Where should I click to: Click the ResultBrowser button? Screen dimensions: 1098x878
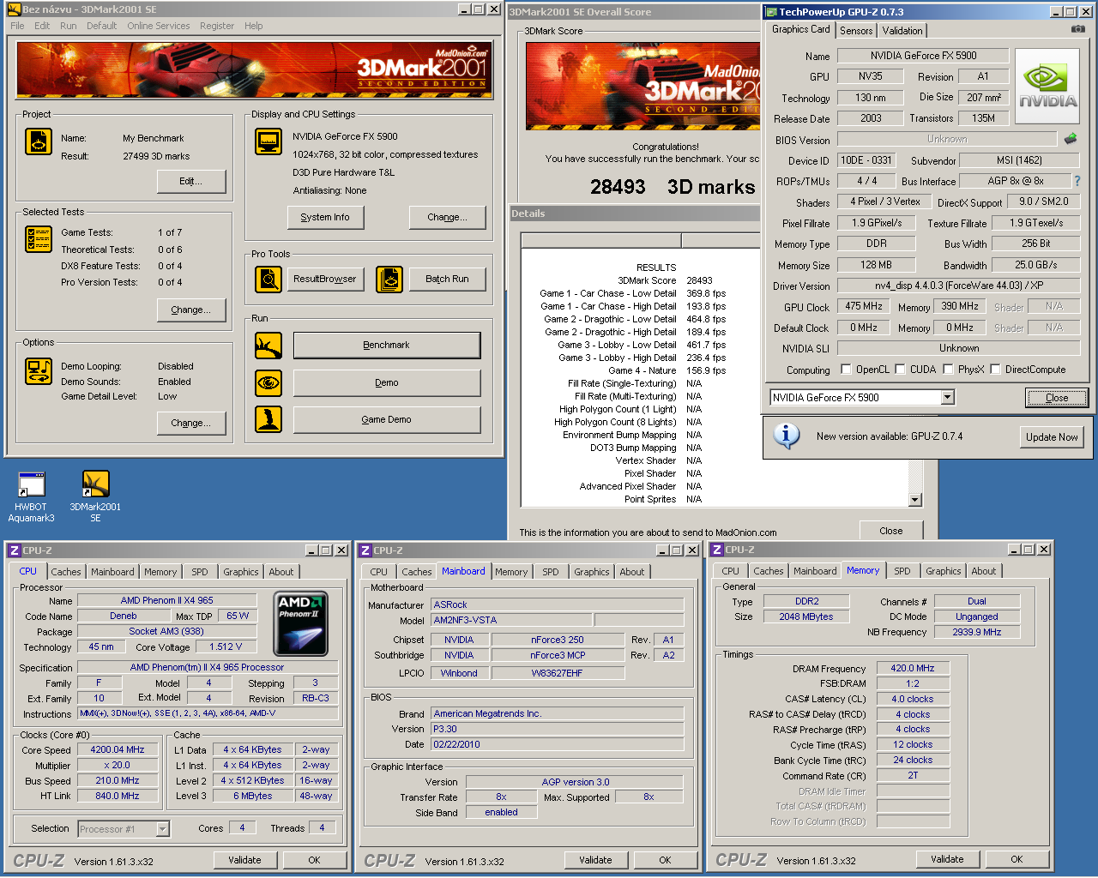coord(325,280)
